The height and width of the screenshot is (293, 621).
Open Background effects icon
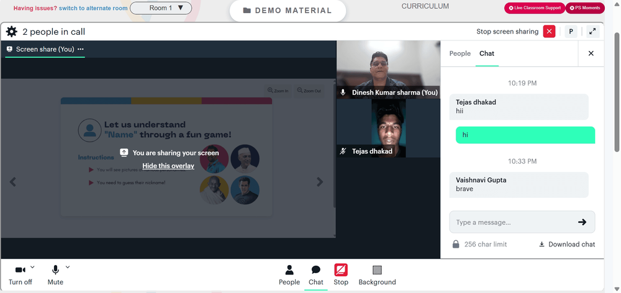377,270
